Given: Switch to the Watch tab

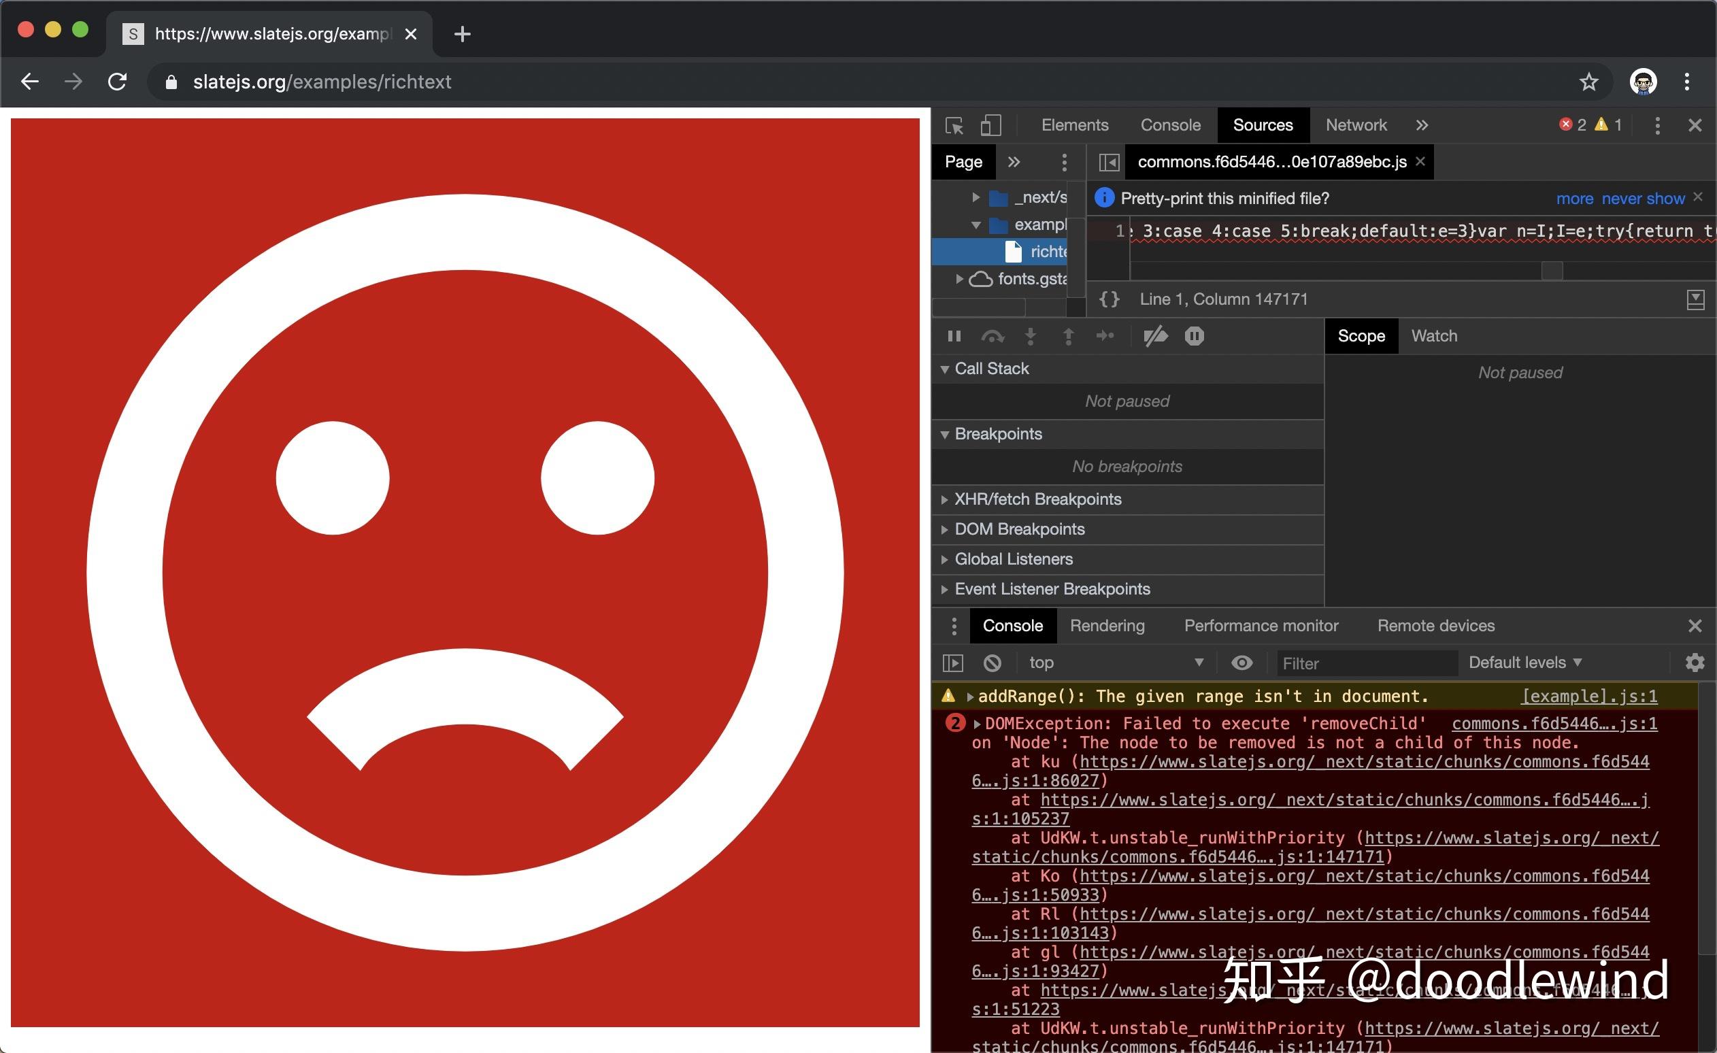Looking at the screenshot, I should pos(1433,336).
